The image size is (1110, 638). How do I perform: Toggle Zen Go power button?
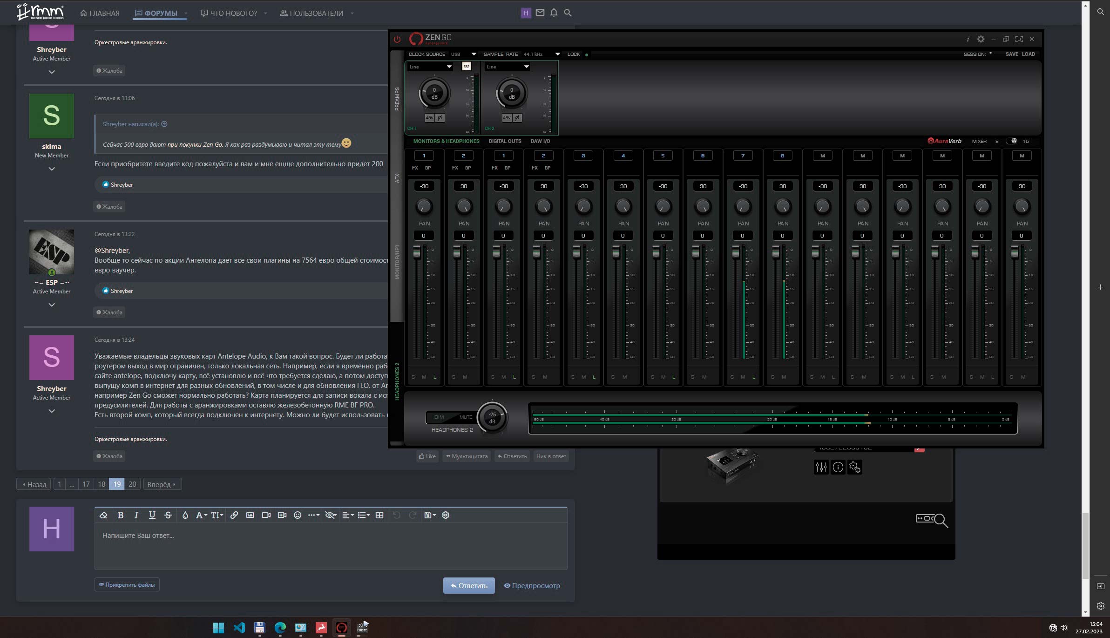coord(397,40)
